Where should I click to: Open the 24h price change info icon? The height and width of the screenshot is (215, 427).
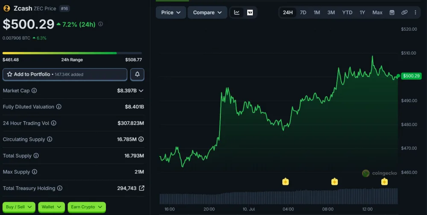pos(100,24)
